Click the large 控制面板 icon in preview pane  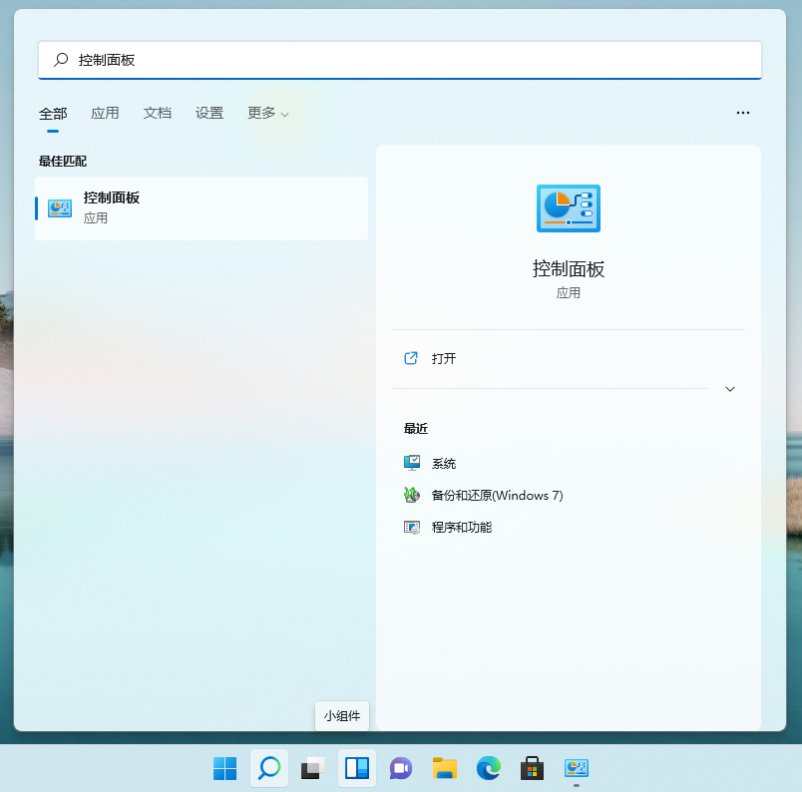point(568,208)
